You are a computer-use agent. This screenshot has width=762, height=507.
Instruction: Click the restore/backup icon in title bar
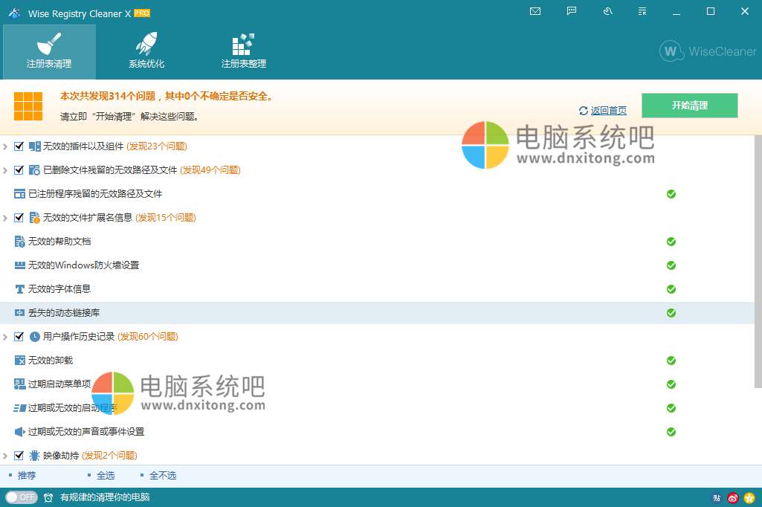pos(607,11)
